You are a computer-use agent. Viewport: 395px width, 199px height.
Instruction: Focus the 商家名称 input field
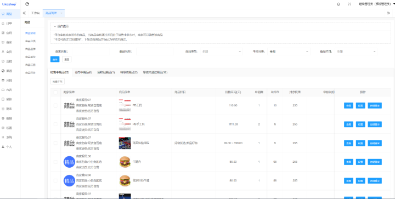[91, 52]
